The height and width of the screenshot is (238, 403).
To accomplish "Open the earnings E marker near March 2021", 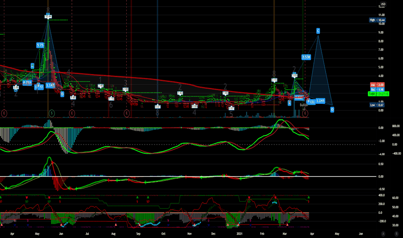I will [305, 113].
